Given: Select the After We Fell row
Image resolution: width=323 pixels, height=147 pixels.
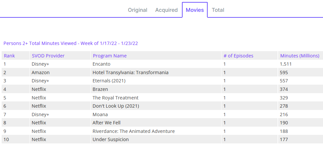Looking at the screenshot, I should pos(106,123).
